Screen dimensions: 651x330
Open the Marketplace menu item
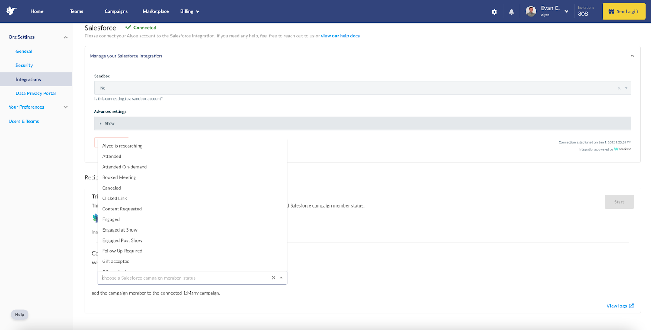tap(156, 11)
